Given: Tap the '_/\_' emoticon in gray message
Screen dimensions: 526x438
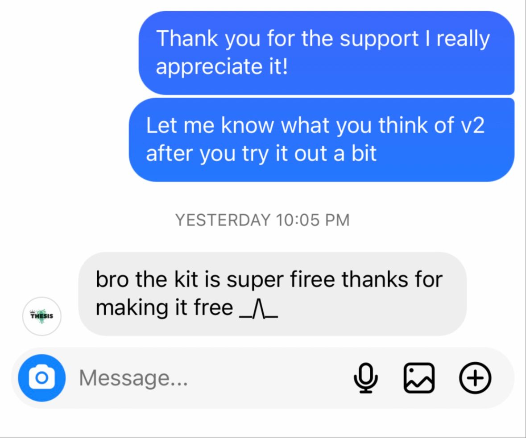Looking at the screenshot, I should click(258, 311).
